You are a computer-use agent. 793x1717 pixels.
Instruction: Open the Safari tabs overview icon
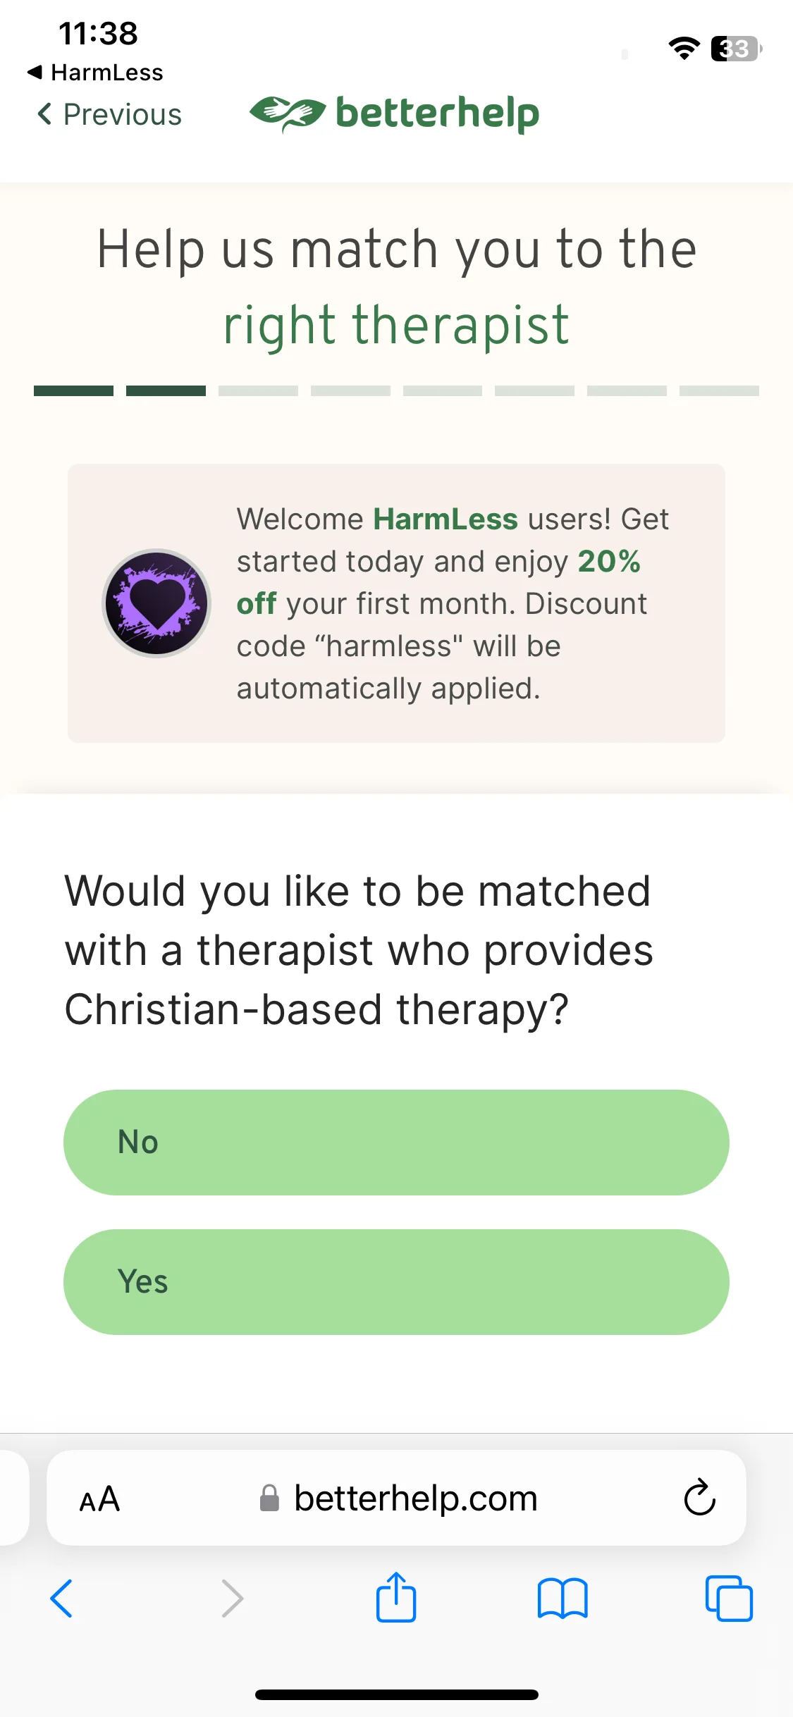729,1599
